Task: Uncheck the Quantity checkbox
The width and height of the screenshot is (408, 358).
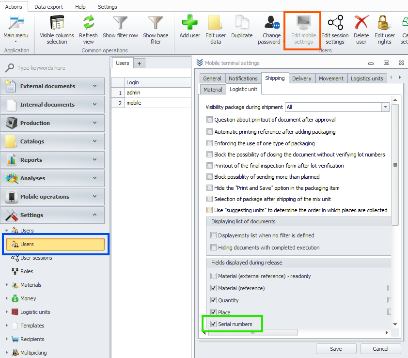Action: click(213, 300)
